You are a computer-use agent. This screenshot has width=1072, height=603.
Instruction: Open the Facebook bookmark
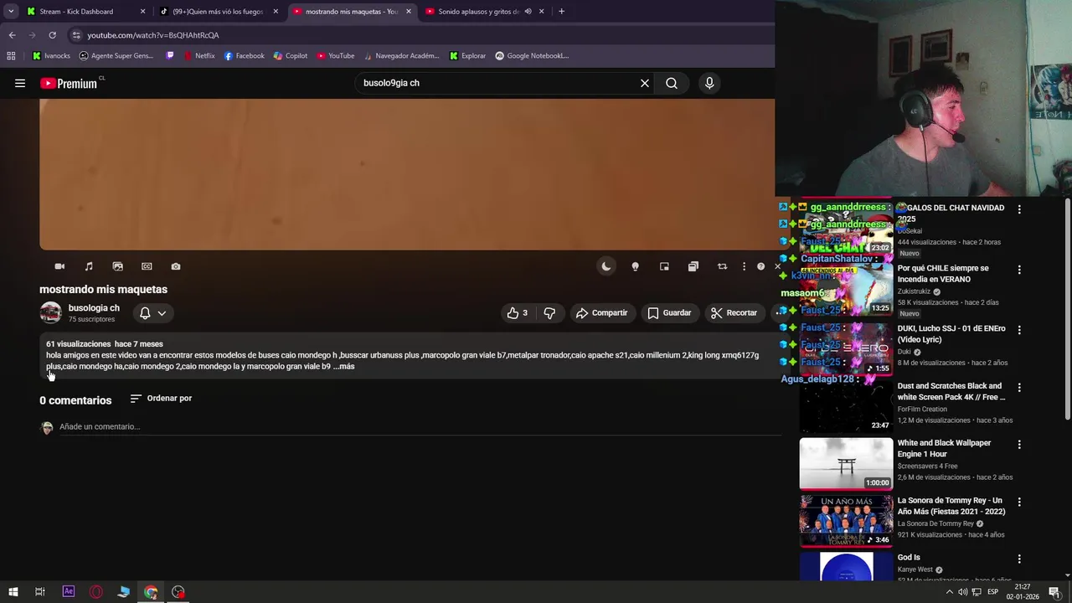pyautogui.click(x=244, y=56)
